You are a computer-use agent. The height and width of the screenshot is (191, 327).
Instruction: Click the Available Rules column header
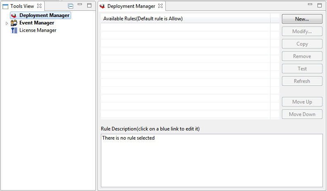(x=185, y=19)
